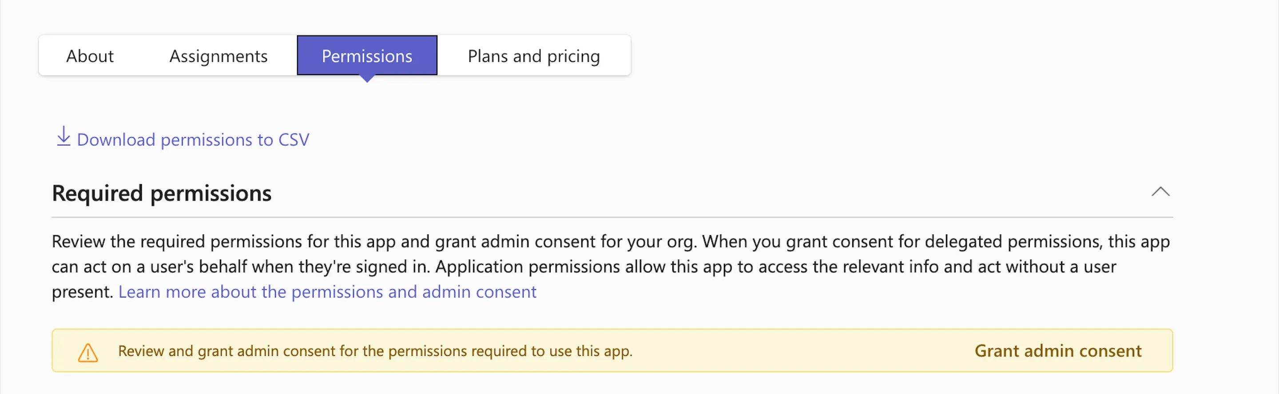Image resolution: width=1279 pixels, height=394 pixels.
Task: Click the word "pricing" in the tab bar
Action: click(x=573, y=56)
